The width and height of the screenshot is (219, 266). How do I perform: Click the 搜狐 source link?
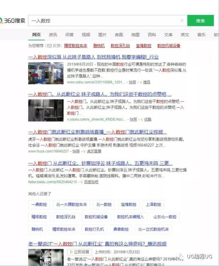(147, 82)
